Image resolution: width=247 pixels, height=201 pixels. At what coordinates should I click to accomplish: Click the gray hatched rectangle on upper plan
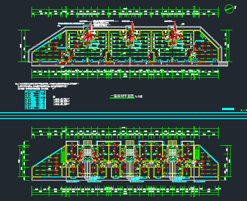coord(223,64)
